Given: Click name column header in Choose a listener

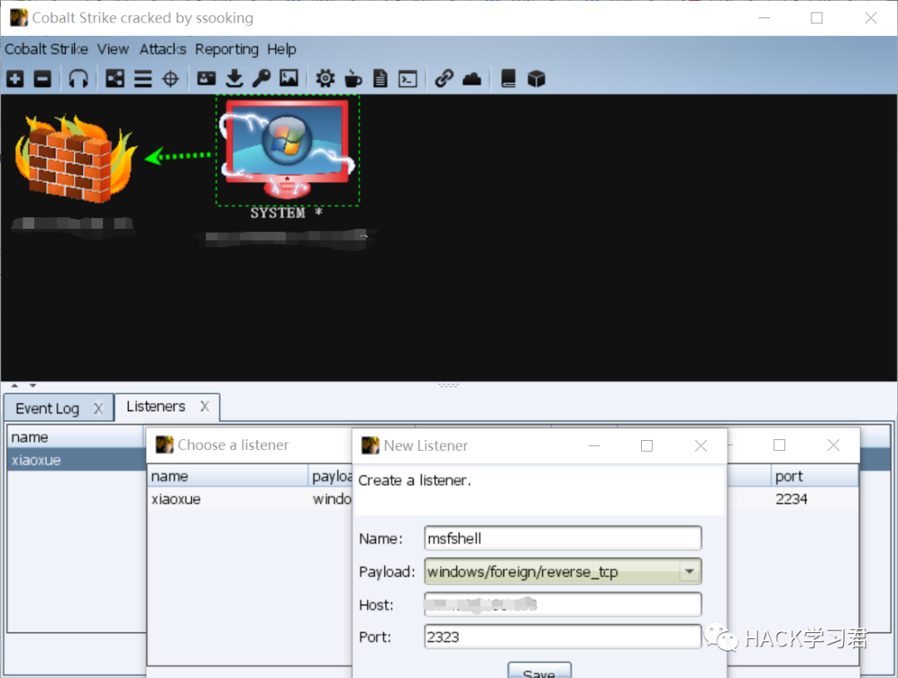Looking at the screenshot, I should coord(228,476).
